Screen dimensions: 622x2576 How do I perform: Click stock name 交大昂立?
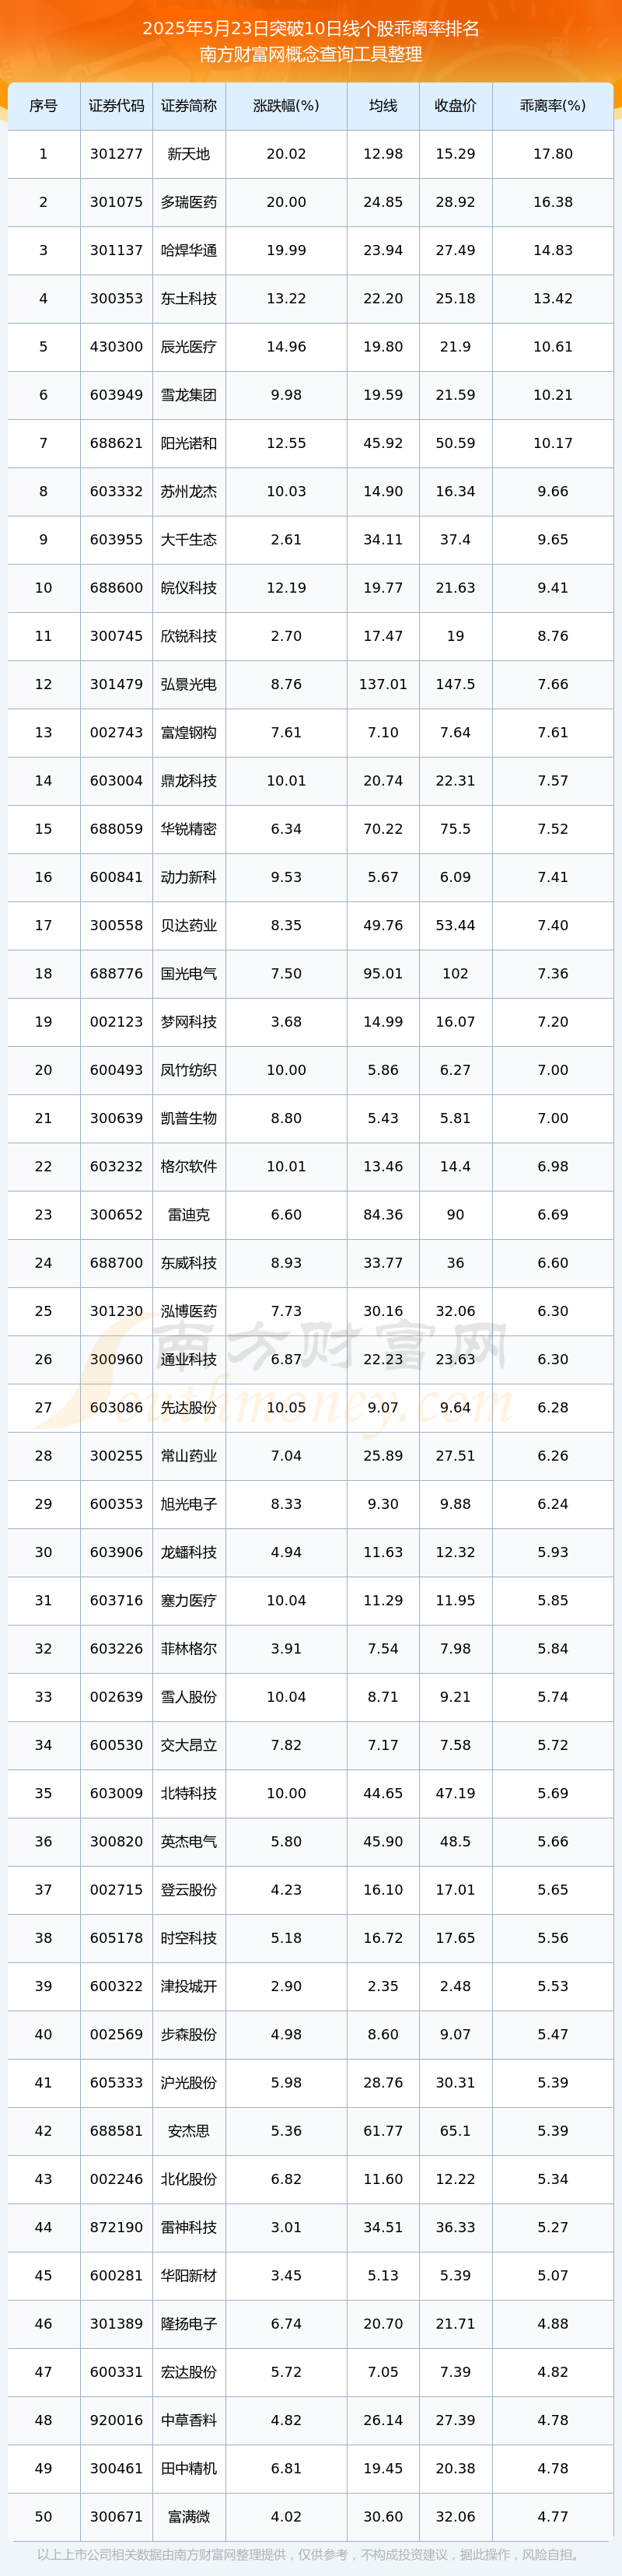[x=189, y=1745]
